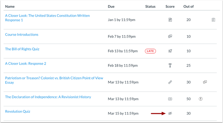Open The Bill of Rights Quiz link
The width and height of the screenshot is (223, 123).
click(22, 49)
